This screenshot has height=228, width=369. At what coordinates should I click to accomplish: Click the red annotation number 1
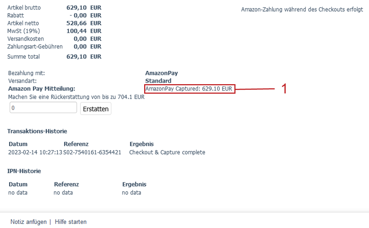tap(284, 89)
